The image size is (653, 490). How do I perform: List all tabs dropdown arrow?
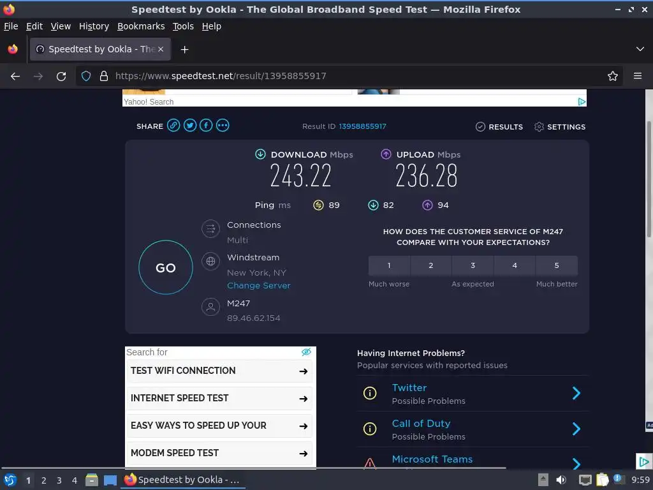click(x=640, y=49)
